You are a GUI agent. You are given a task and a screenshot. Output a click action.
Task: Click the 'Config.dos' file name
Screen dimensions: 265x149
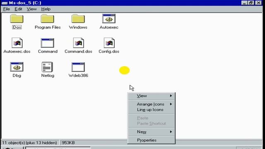point(109,51)
